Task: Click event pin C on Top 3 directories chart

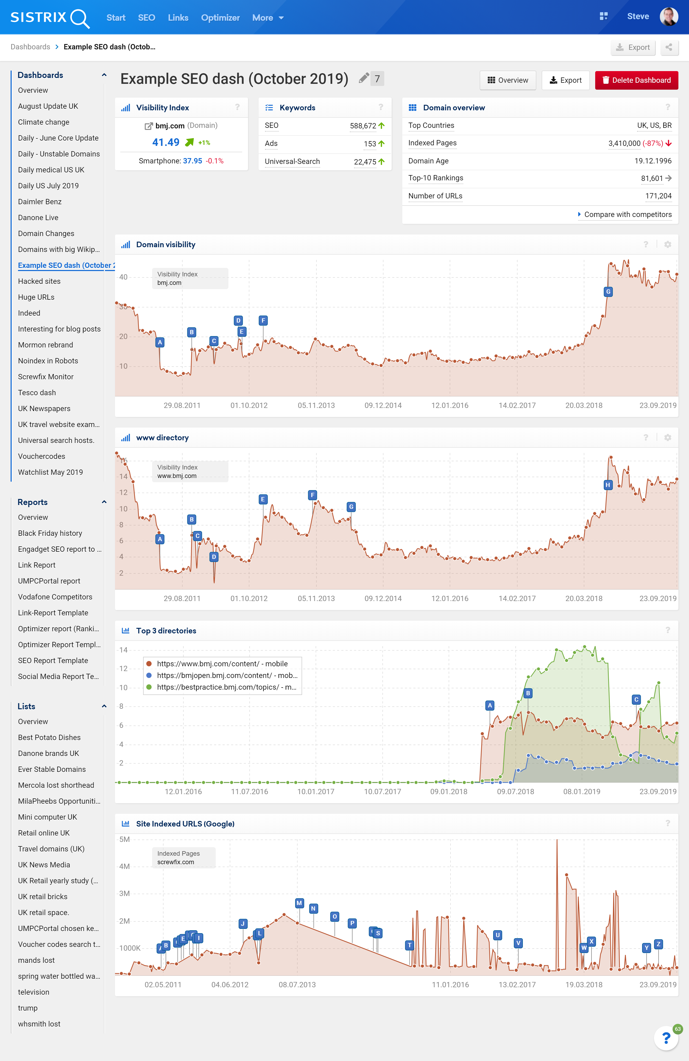Action: coord(636,699)
